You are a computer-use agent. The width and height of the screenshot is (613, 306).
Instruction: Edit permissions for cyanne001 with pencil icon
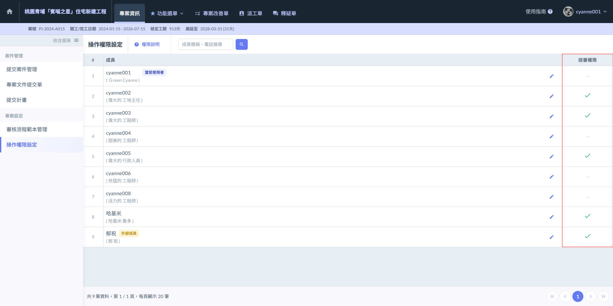pyautogui.click(x=552, y=76)
